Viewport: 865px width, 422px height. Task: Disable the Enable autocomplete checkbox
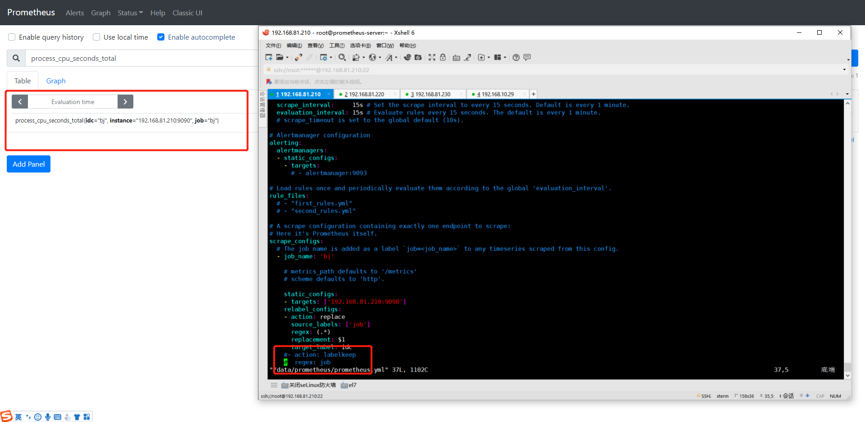pyautogui.click(x=161, y=37)
